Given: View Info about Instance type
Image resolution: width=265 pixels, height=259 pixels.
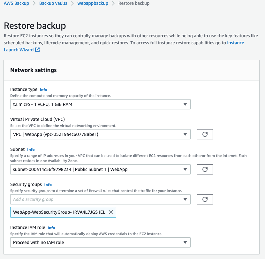Looking at the screenshot, I should 43,90.
